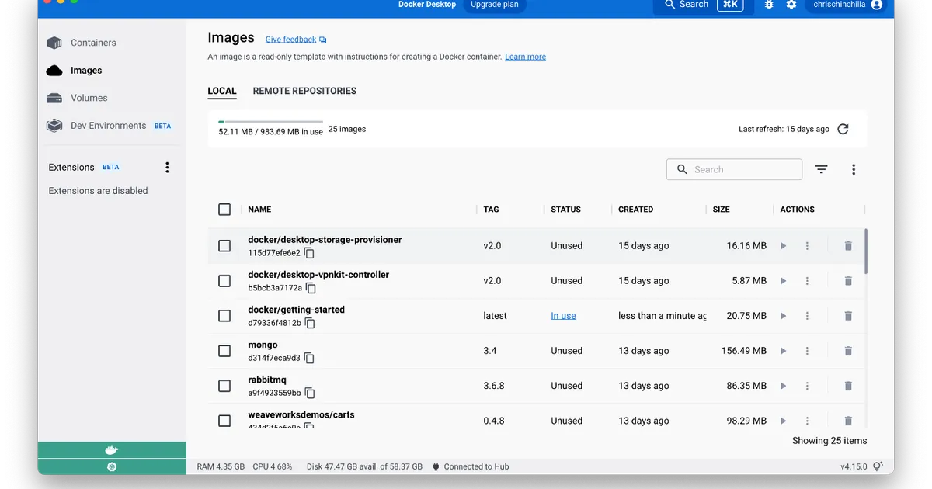Open more actions for docker/getting-started
This screenshot has height=489, width=932.
point(807,316)
